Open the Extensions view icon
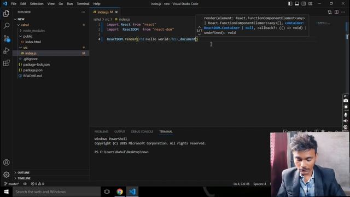 click(6, 63)
